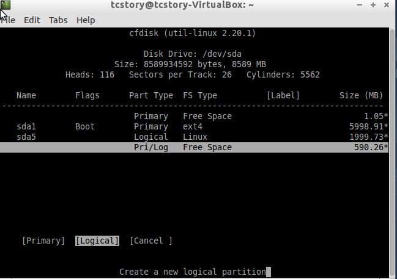Click the Flags column header
The width and height of the screenshot is (397, 279).
87,95
